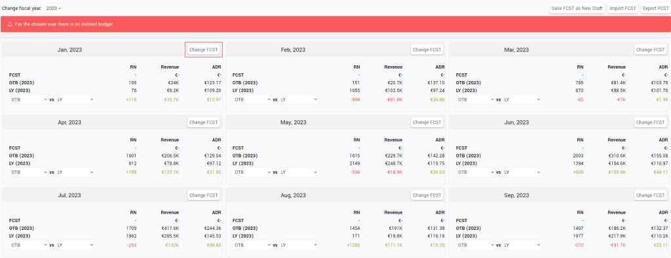This screenshot has width=671, height=258.
Task: Click the Import FCST button
Action: coord(623,8)
